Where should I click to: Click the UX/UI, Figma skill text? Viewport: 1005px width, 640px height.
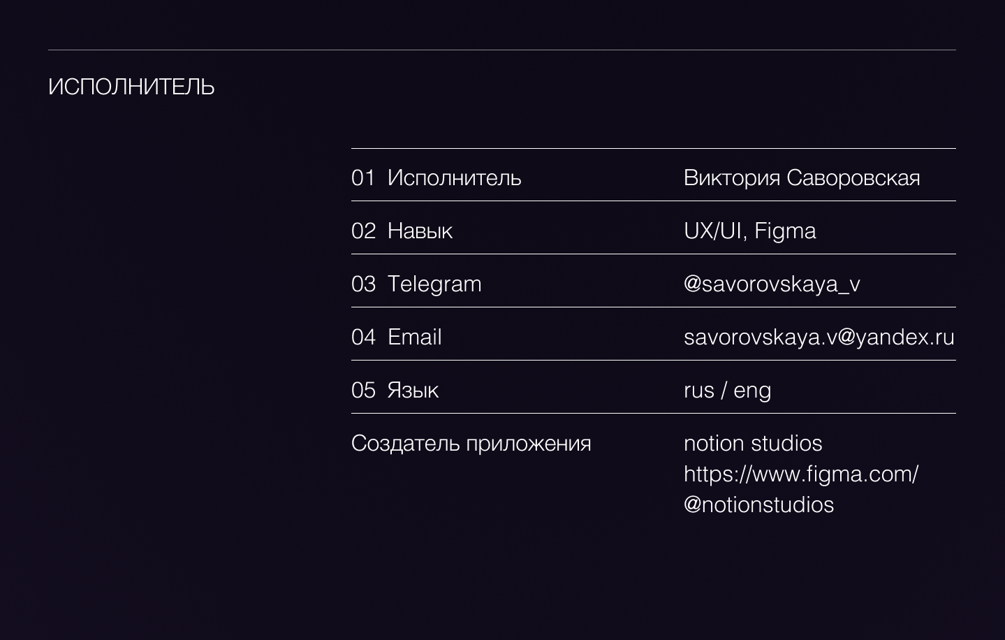coord(749,231)
